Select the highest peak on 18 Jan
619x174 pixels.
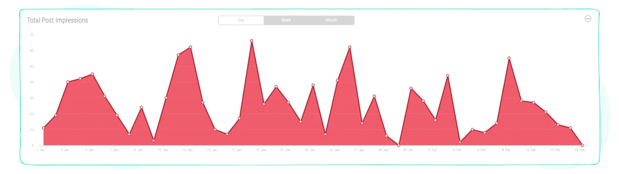(251, 41)
